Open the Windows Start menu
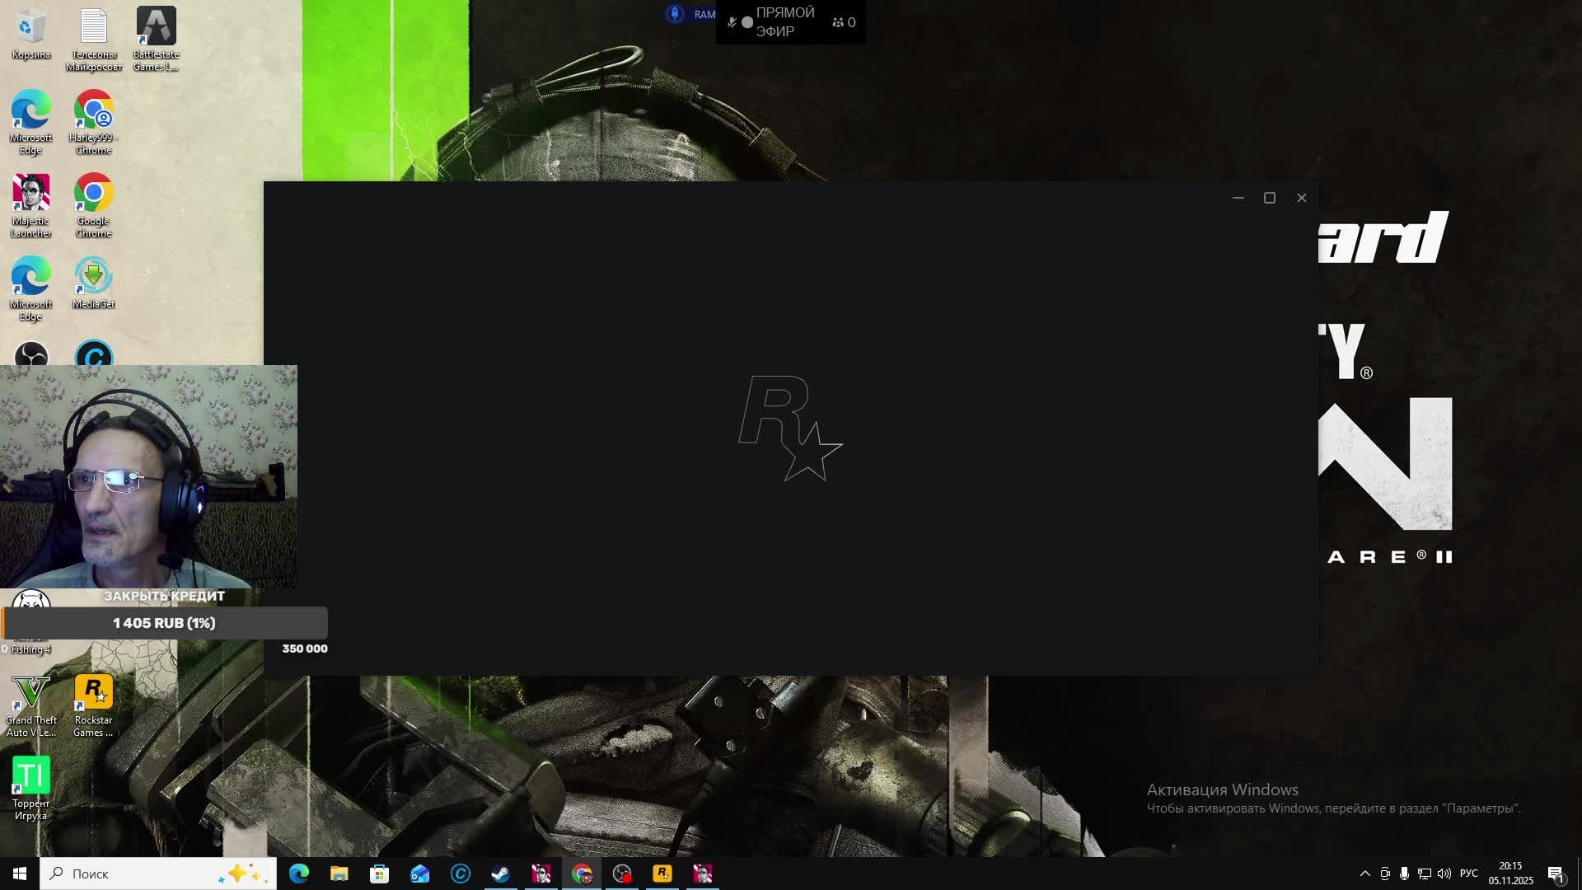This screenshot has height=890, width=1582. pos(20,874)
